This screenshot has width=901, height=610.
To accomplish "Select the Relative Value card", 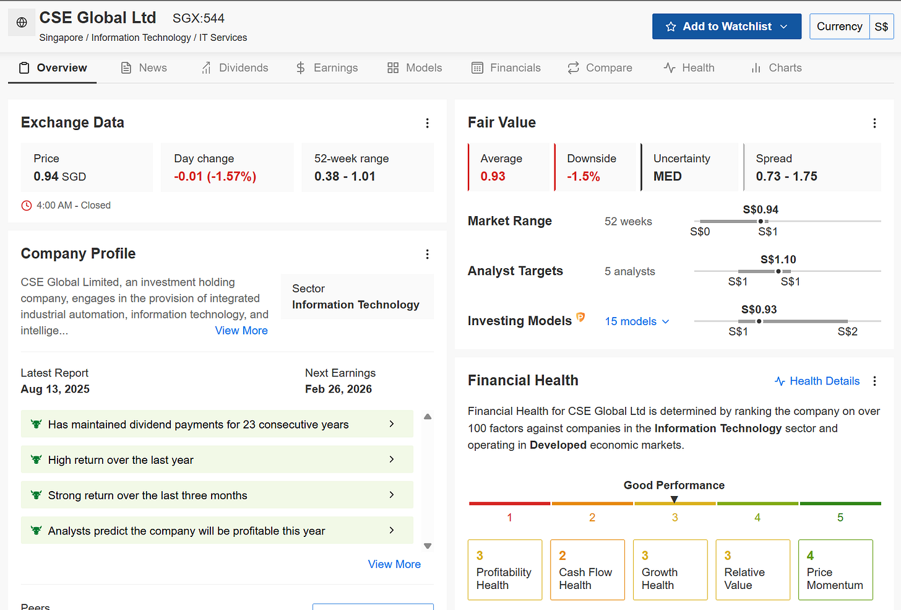I will [x=753, y=570].
